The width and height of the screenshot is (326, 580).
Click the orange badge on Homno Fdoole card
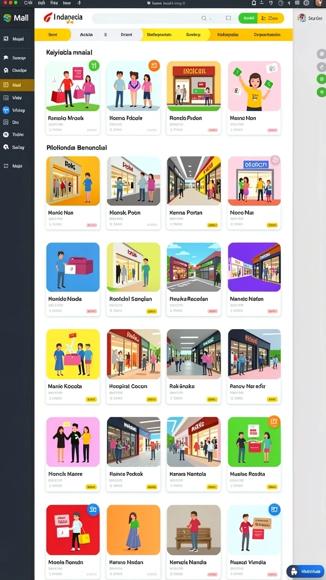coord(154,66)
